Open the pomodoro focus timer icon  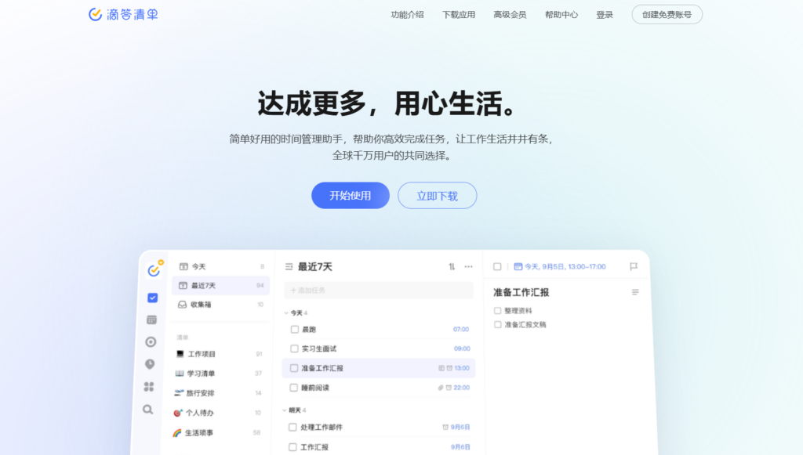point(151,341)
